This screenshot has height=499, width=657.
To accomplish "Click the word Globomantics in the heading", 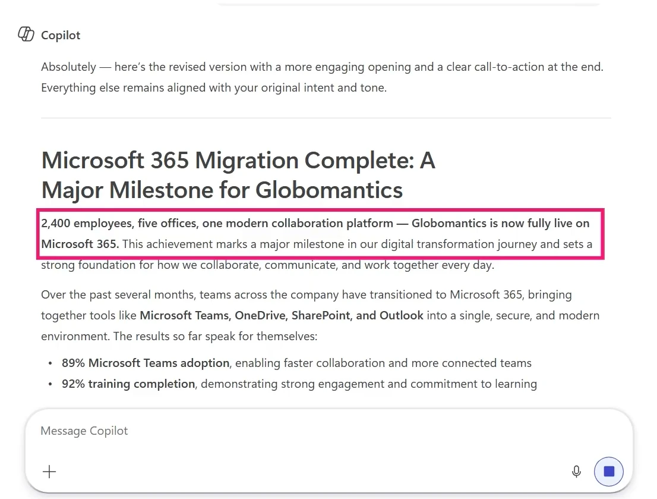I will (329, 190).
